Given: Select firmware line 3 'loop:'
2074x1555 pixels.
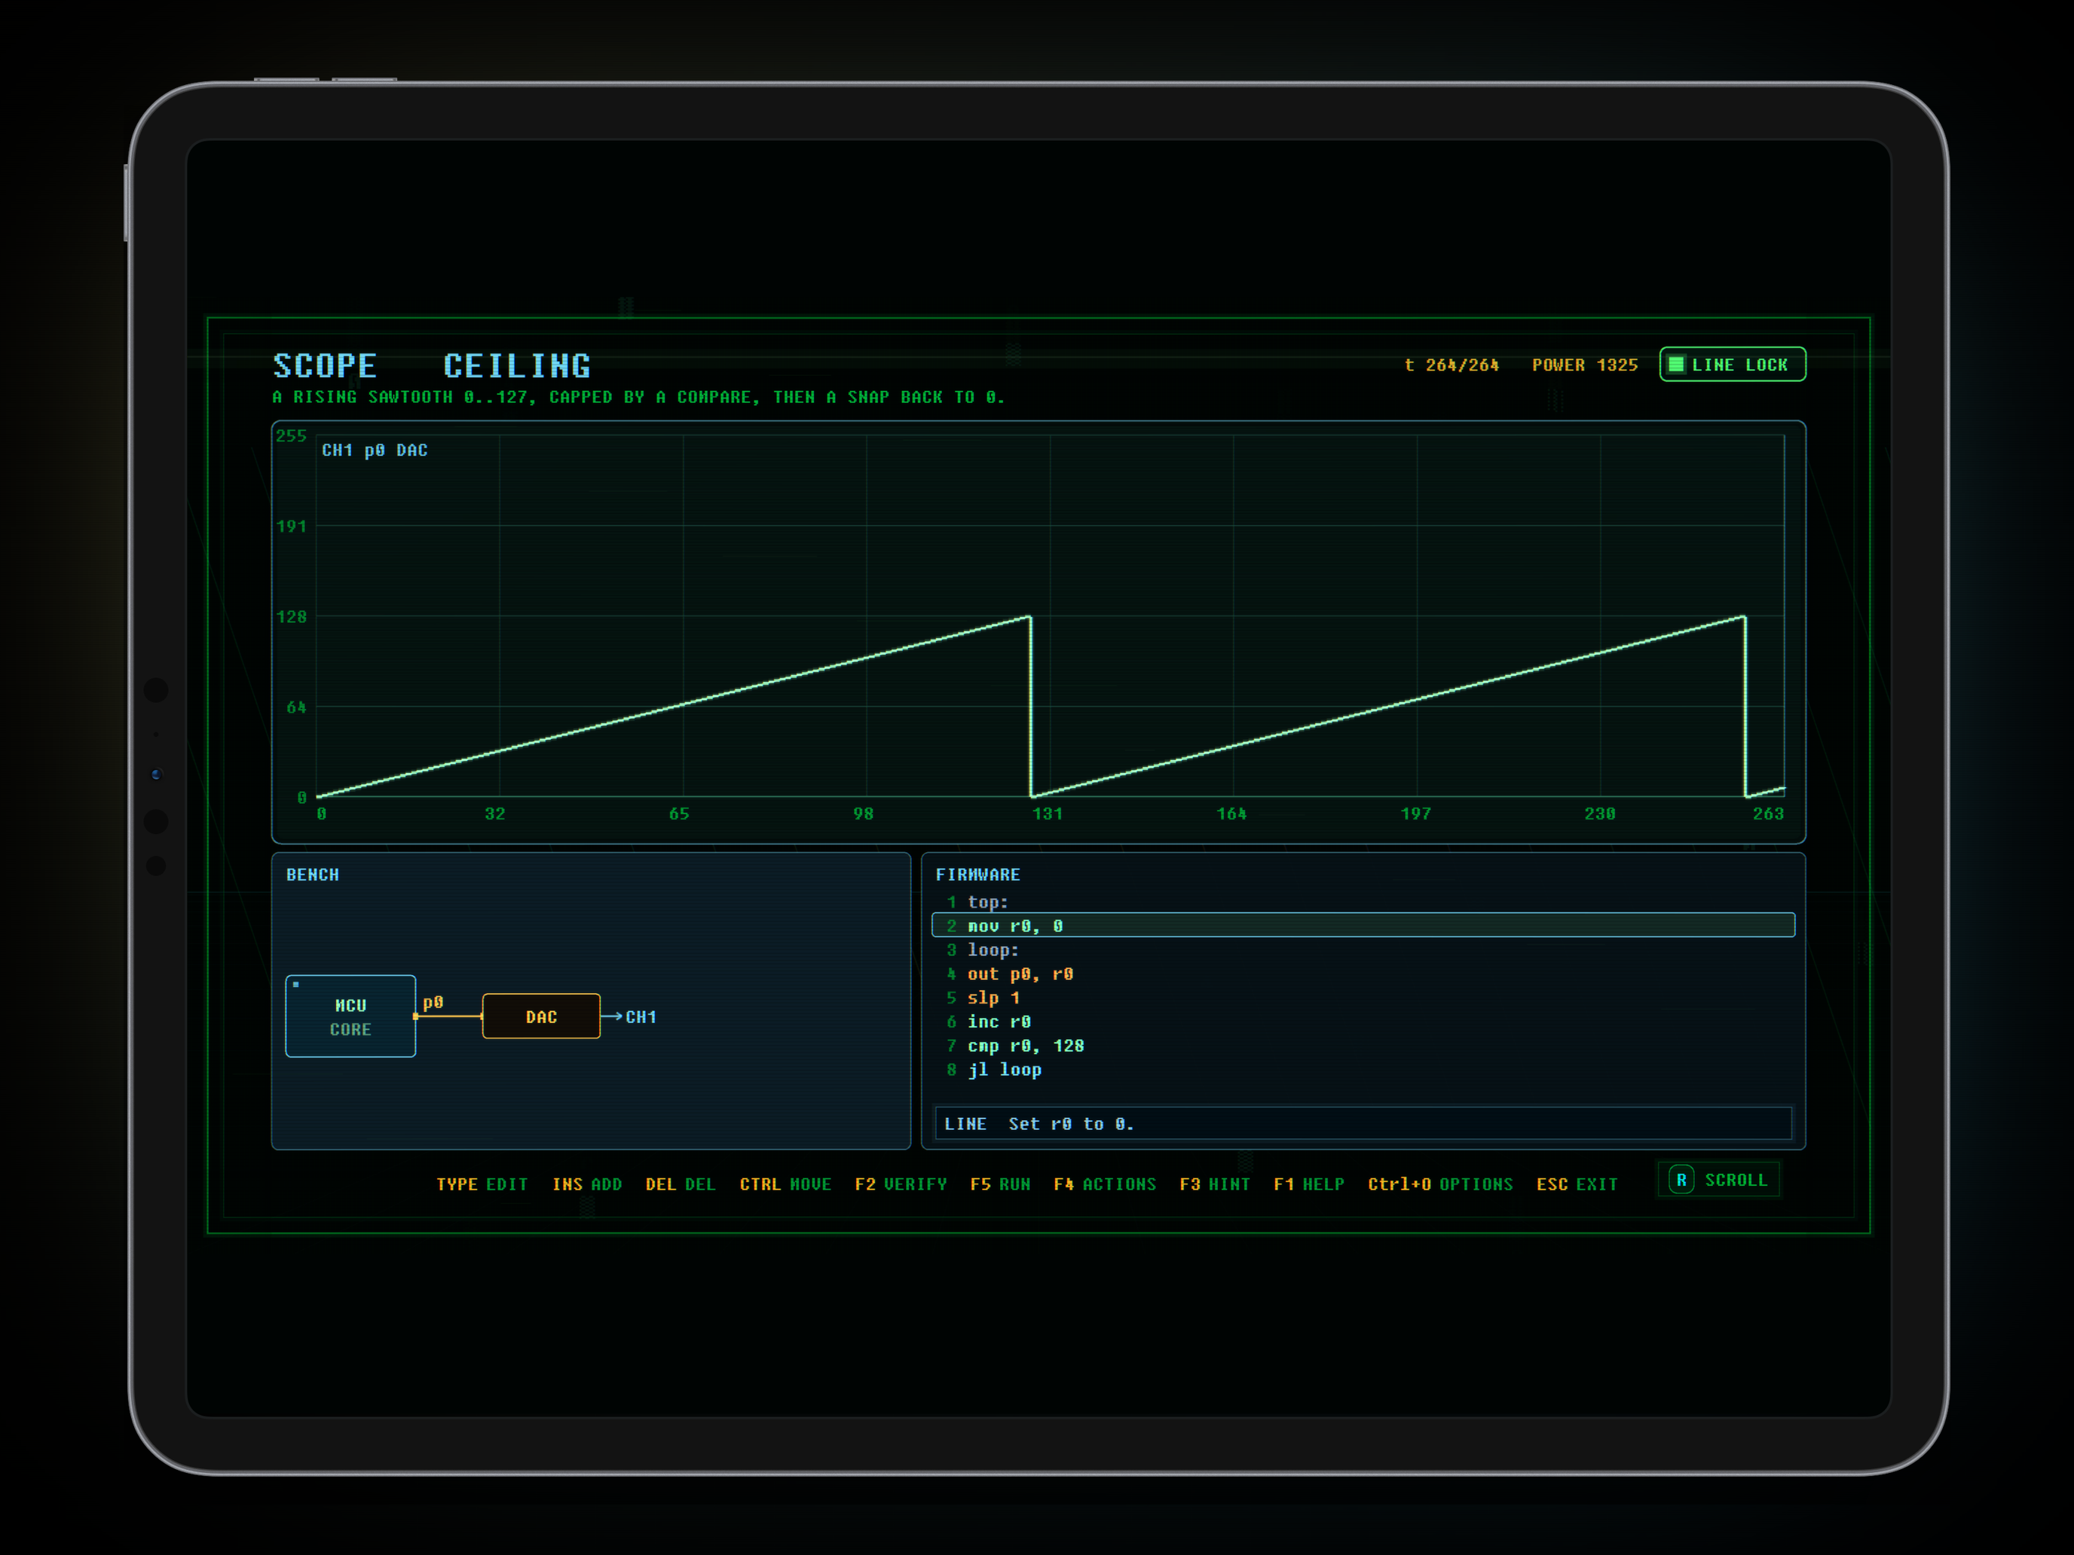Looking at the screenshot, I should click(x=1363, y=949).
